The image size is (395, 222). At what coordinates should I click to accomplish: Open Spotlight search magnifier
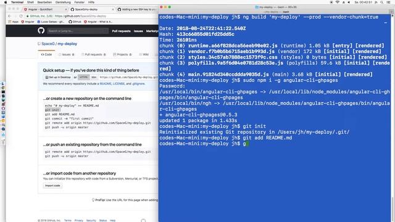point(382,2)
